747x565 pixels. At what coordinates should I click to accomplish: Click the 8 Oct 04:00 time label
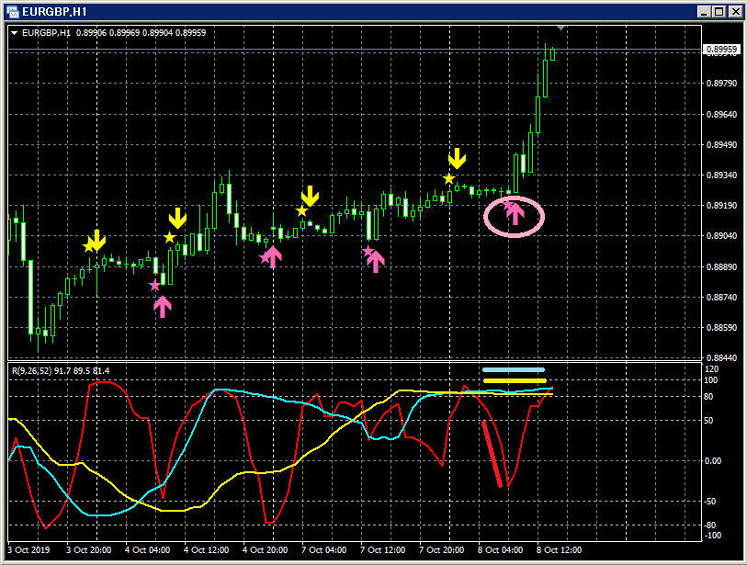coord(500,549)
